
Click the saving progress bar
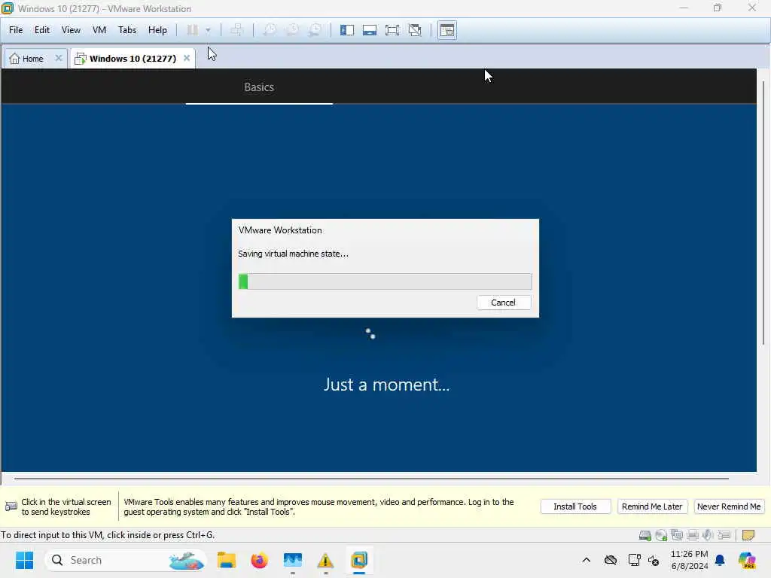(385, 281)
